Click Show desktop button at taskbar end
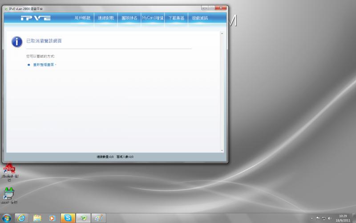356x223 pixels. (x=354, y=218)
